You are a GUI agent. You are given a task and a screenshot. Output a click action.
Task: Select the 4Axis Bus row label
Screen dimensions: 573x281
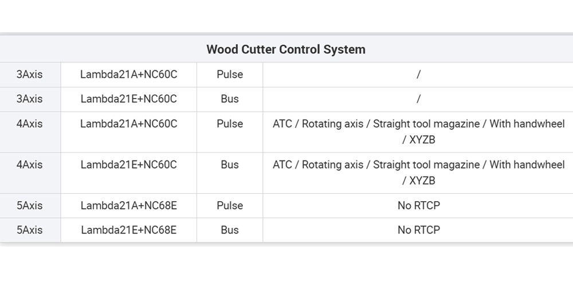click(x=30, y=165)
